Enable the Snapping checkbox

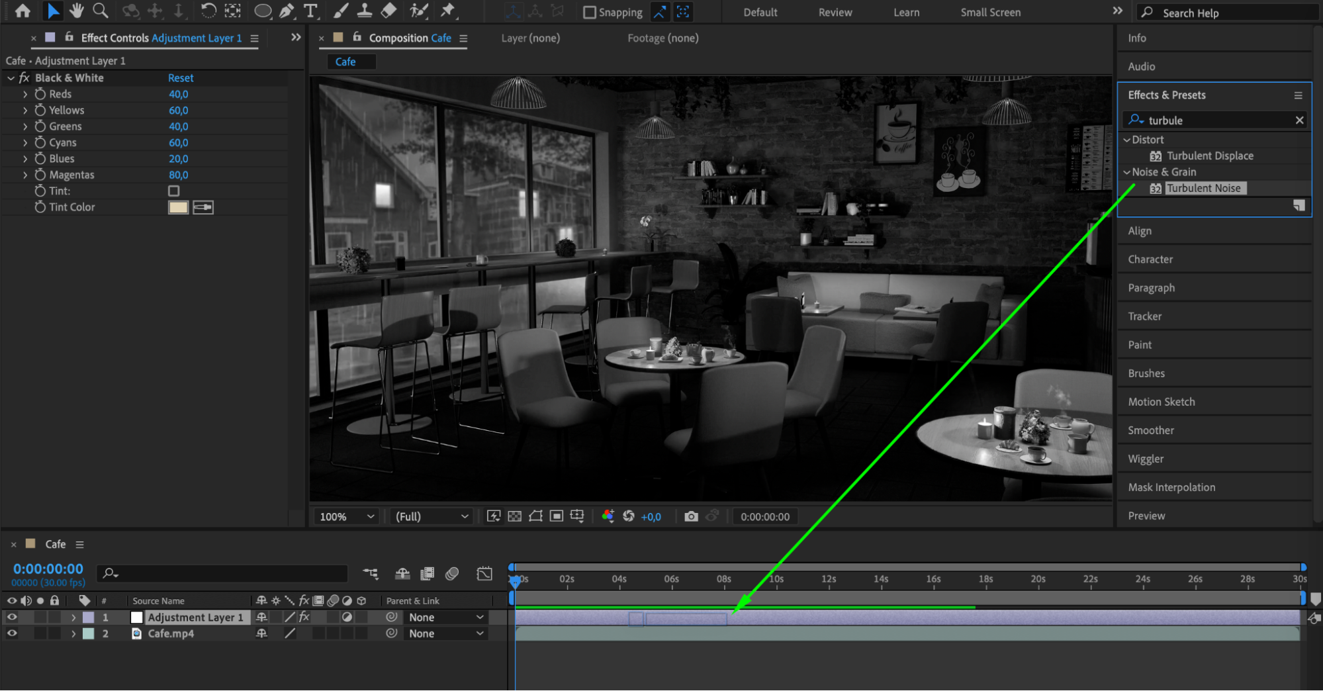click(589, 13)
